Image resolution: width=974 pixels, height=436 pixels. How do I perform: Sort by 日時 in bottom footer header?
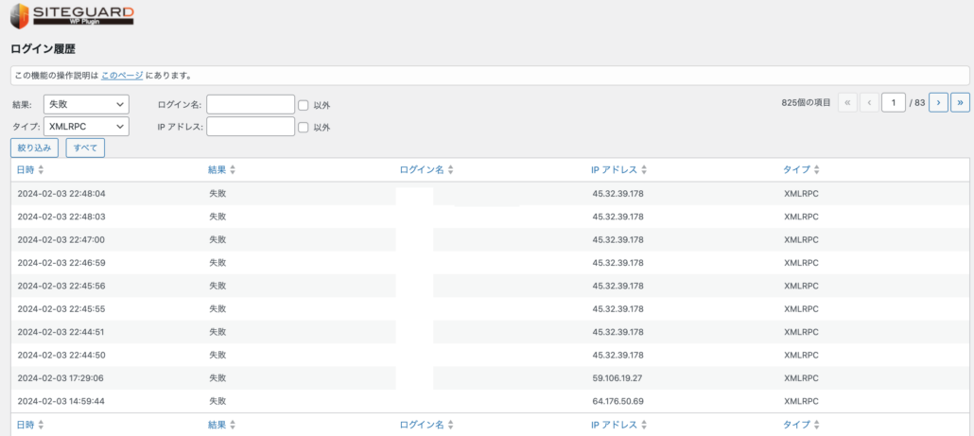coord(26,425)
